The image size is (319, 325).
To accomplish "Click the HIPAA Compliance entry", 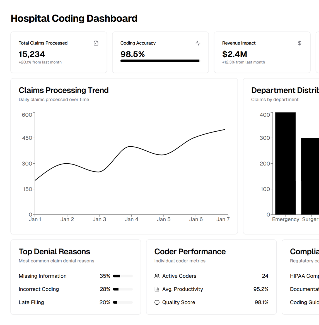I will pyautogui.click(x=304, y=276).
